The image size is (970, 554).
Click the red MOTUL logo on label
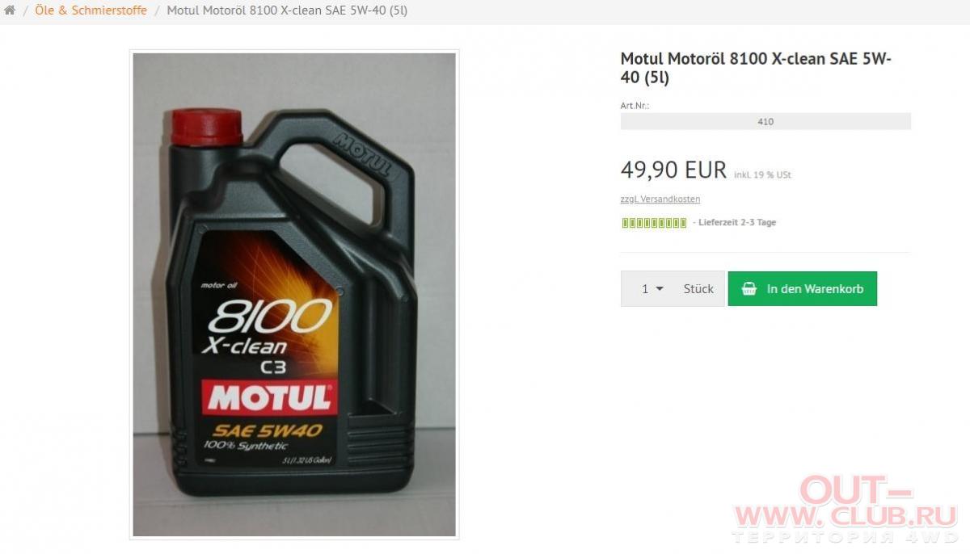(x=268, y=398)
